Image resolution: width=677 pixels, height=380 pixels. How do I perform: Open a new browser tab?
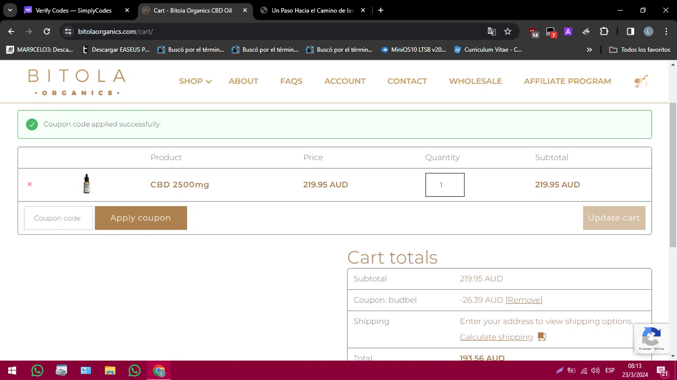click(x=381, y=10)
